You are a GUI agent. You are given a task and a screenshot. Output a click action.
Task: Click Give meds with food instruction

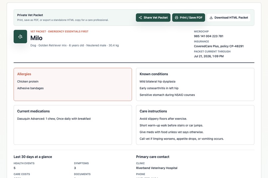pyautogui.click(x=172, y=132)
